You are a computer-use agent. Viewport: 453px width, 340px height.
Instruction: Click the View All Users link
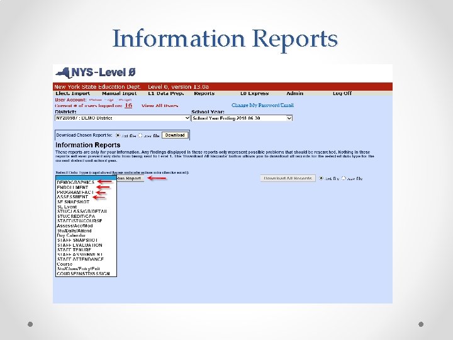pyautogui.click(x=160, y=106)
